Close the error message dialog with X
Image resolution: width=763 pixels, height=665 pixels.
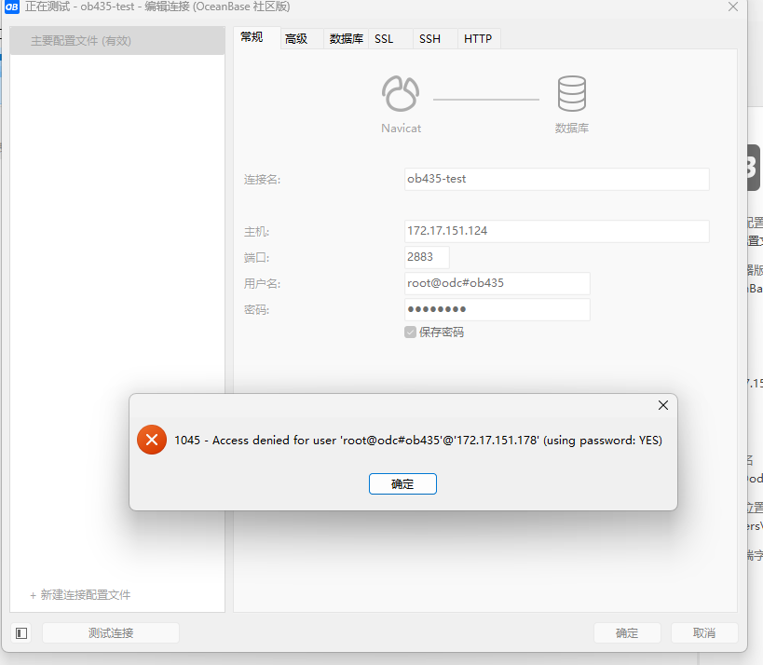click(x=662, y=405)
